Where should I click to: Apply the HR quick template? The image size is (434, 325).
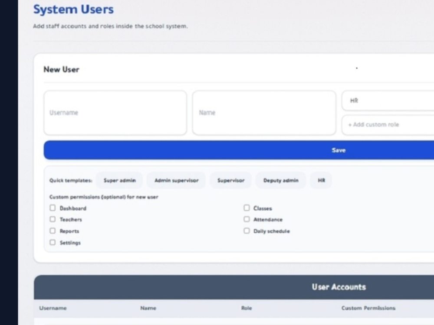coord(321,180)
